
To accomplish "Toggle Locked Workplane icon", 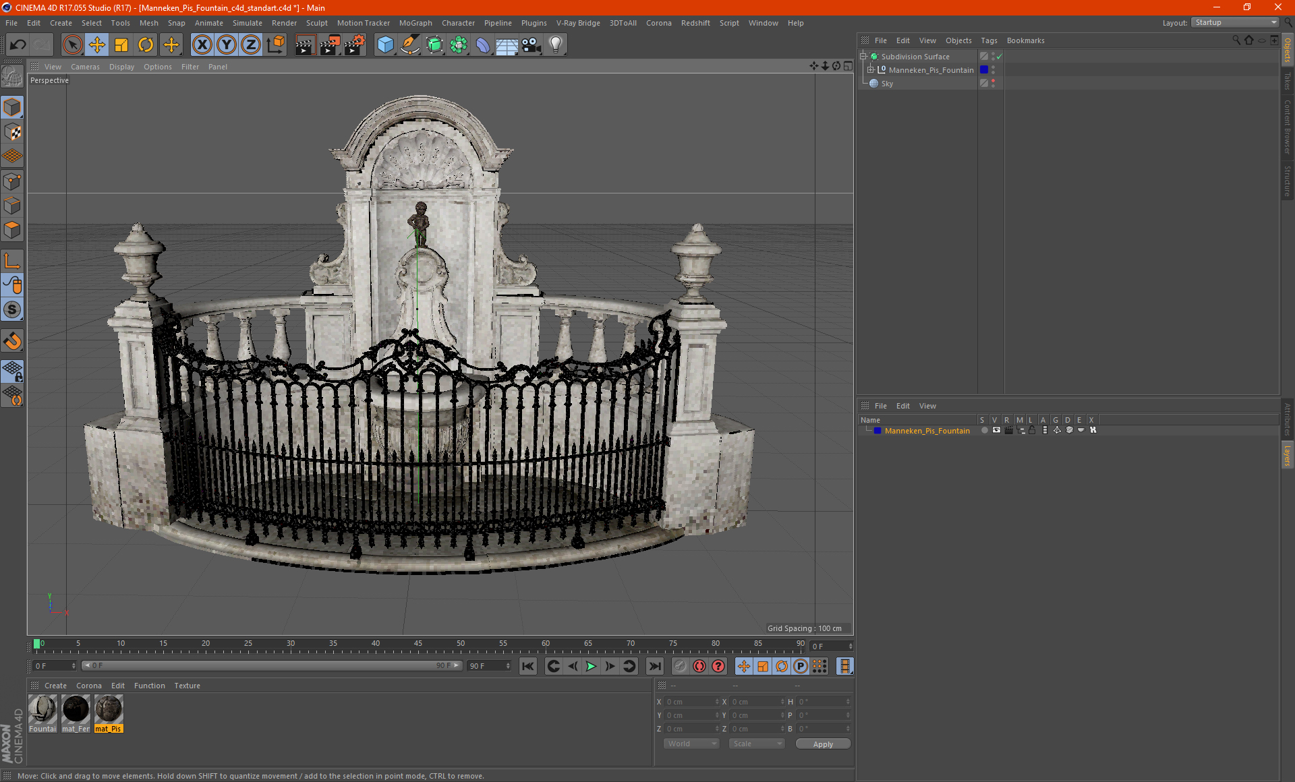I will tap(12, 371).
